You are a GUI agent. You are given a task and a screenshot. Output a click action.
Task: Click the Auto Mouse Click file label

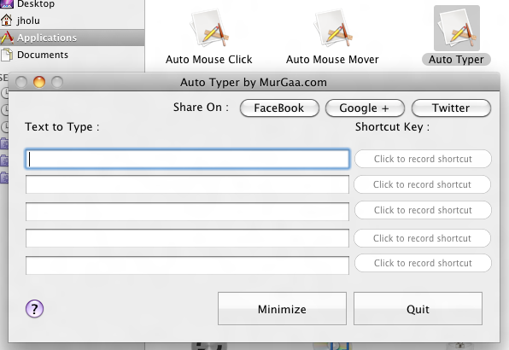209,60
